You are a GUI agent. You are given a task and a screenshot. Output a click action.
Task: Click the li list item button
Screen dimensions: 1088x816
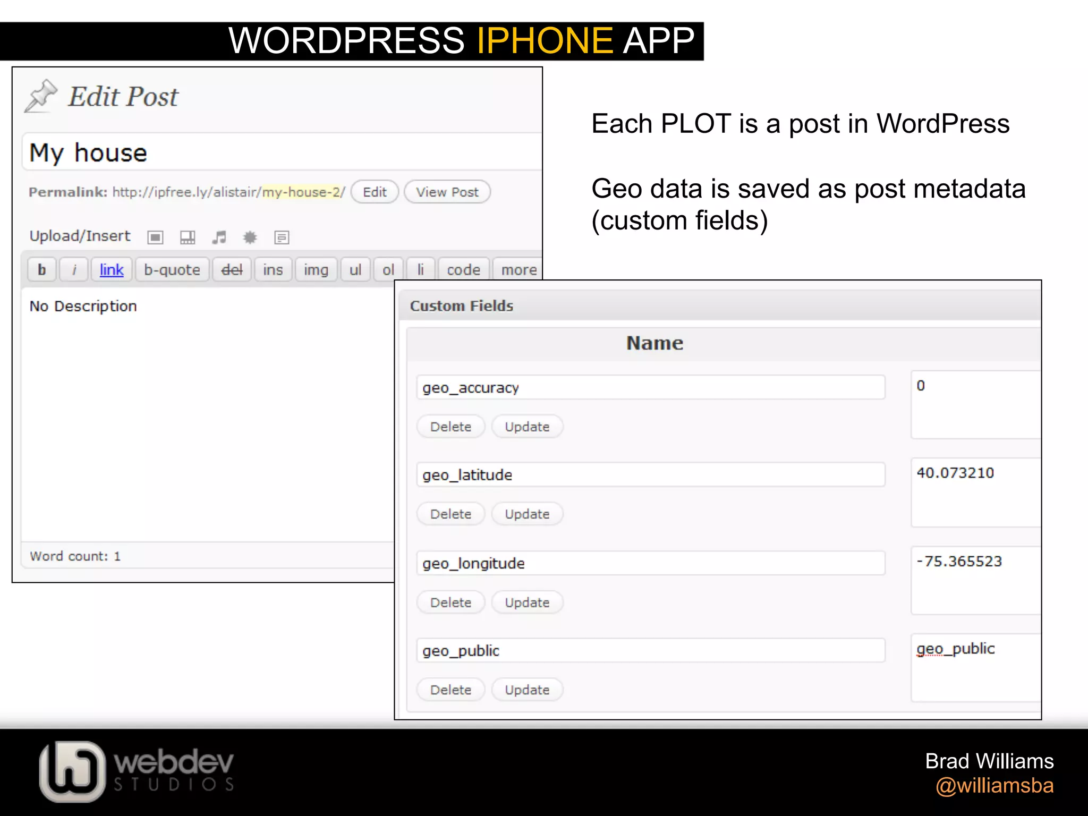[421, 270]
